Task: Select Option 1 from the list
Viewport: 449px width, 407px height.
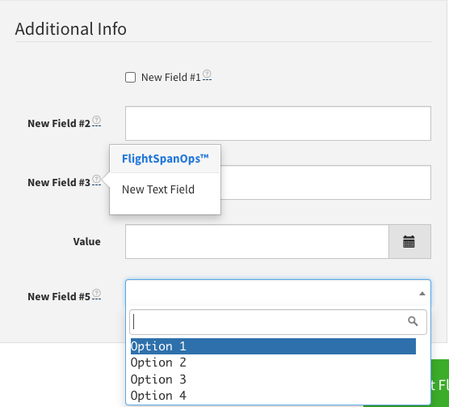Action: [x=273, y=346]
